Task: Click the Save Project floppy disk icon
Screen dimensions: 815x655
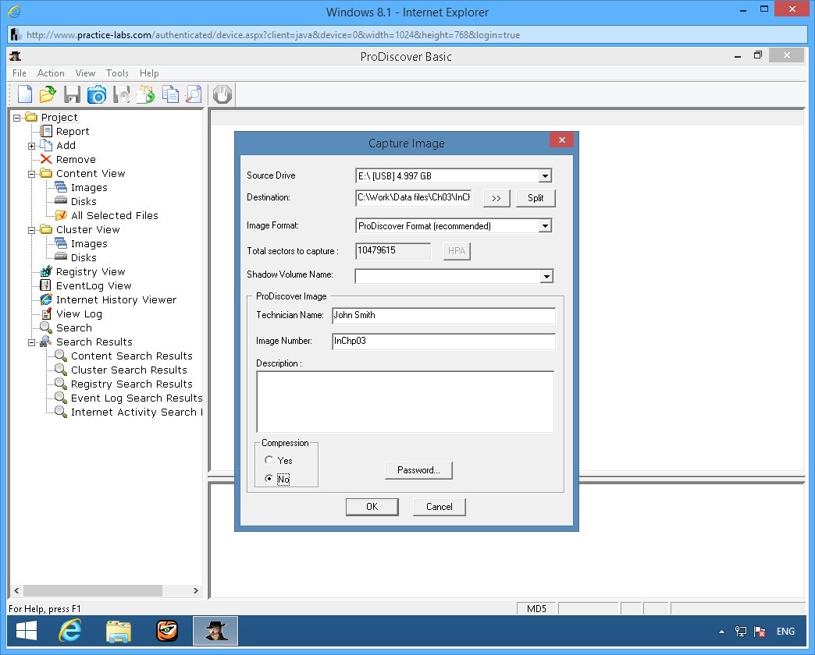Action: click(x=72, y=95)
